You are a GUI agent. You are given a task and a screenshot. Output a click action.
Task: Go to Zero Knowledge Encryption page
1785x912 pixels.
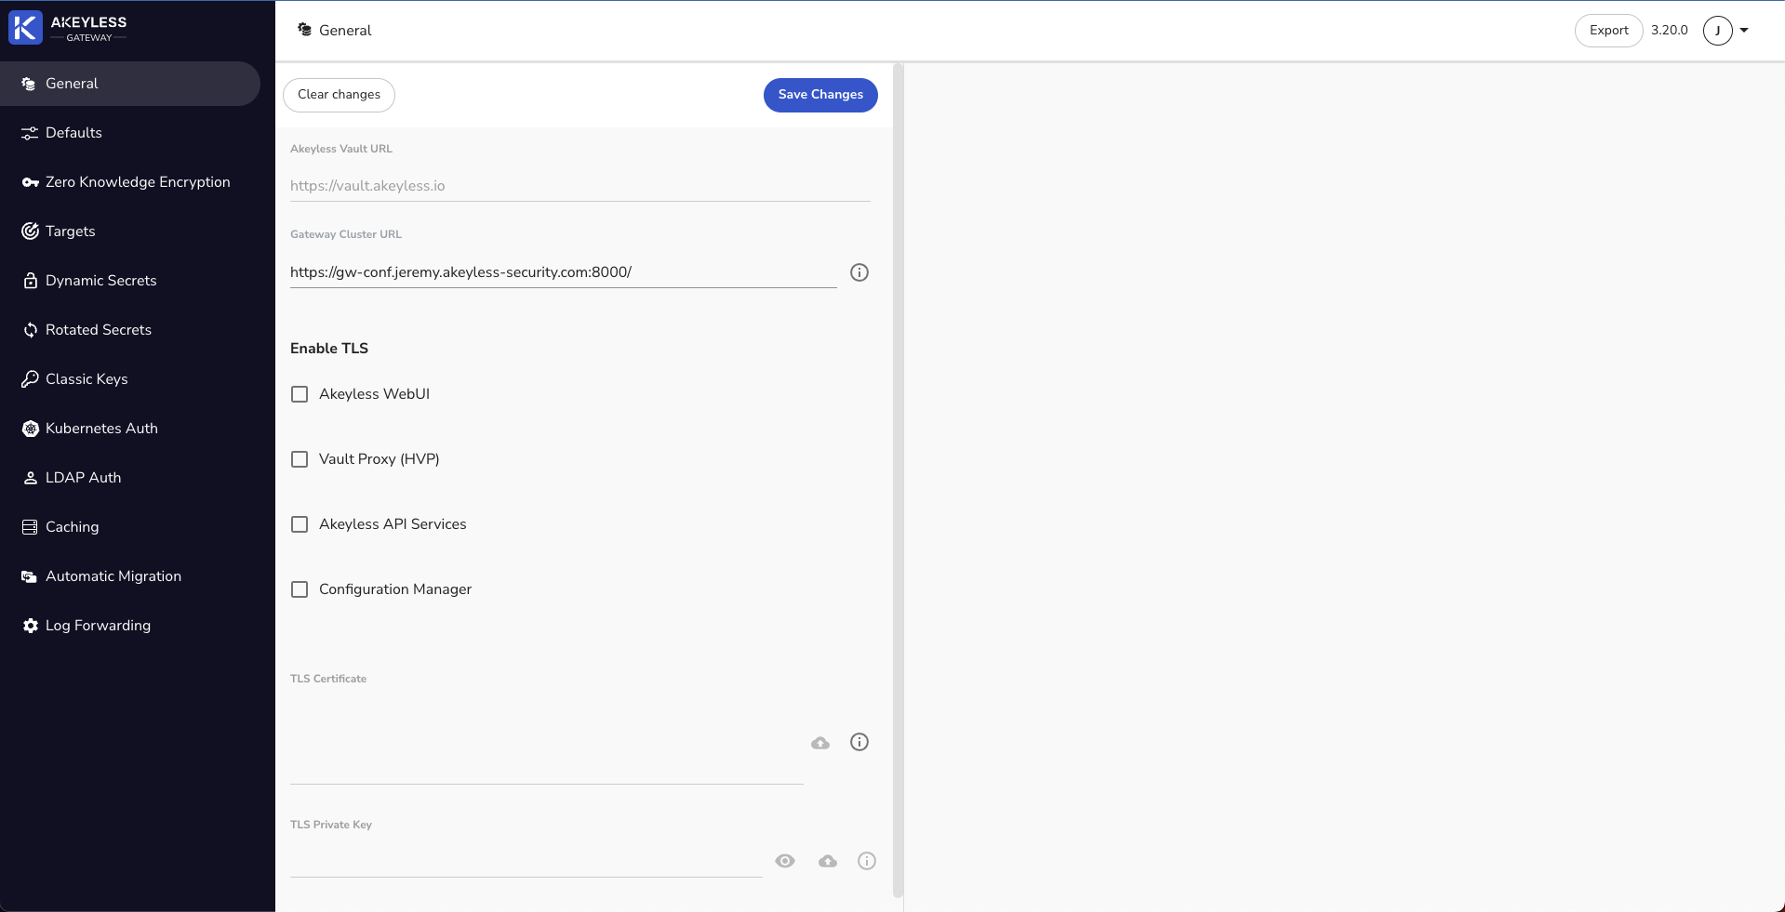[130, 182]
